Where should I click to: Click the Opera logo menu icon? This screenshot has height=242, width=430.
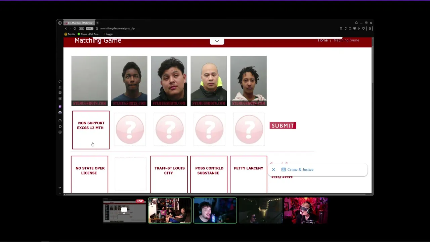point(60,23)
